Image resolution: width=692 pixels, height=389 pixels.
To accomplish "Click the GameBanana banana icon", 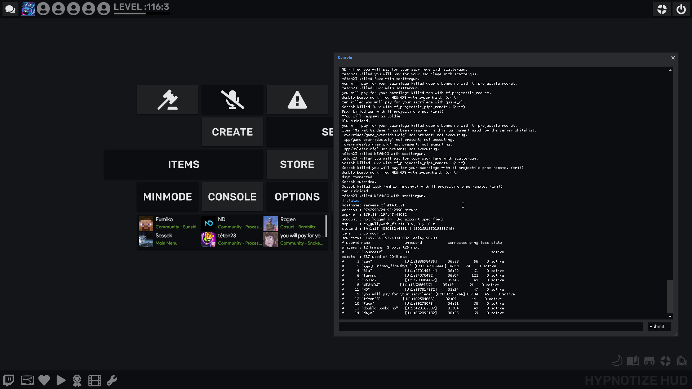I will (x=617, y=361).
